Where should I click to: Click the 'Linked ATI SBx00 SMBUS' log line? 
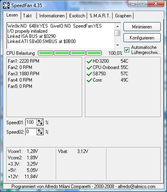(x=42, y=41)
